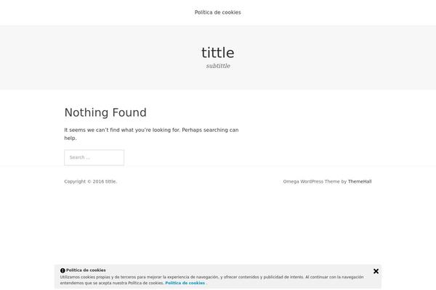
Task: Click the word 'tittle' in the copyright line
Action: [110, 181]
